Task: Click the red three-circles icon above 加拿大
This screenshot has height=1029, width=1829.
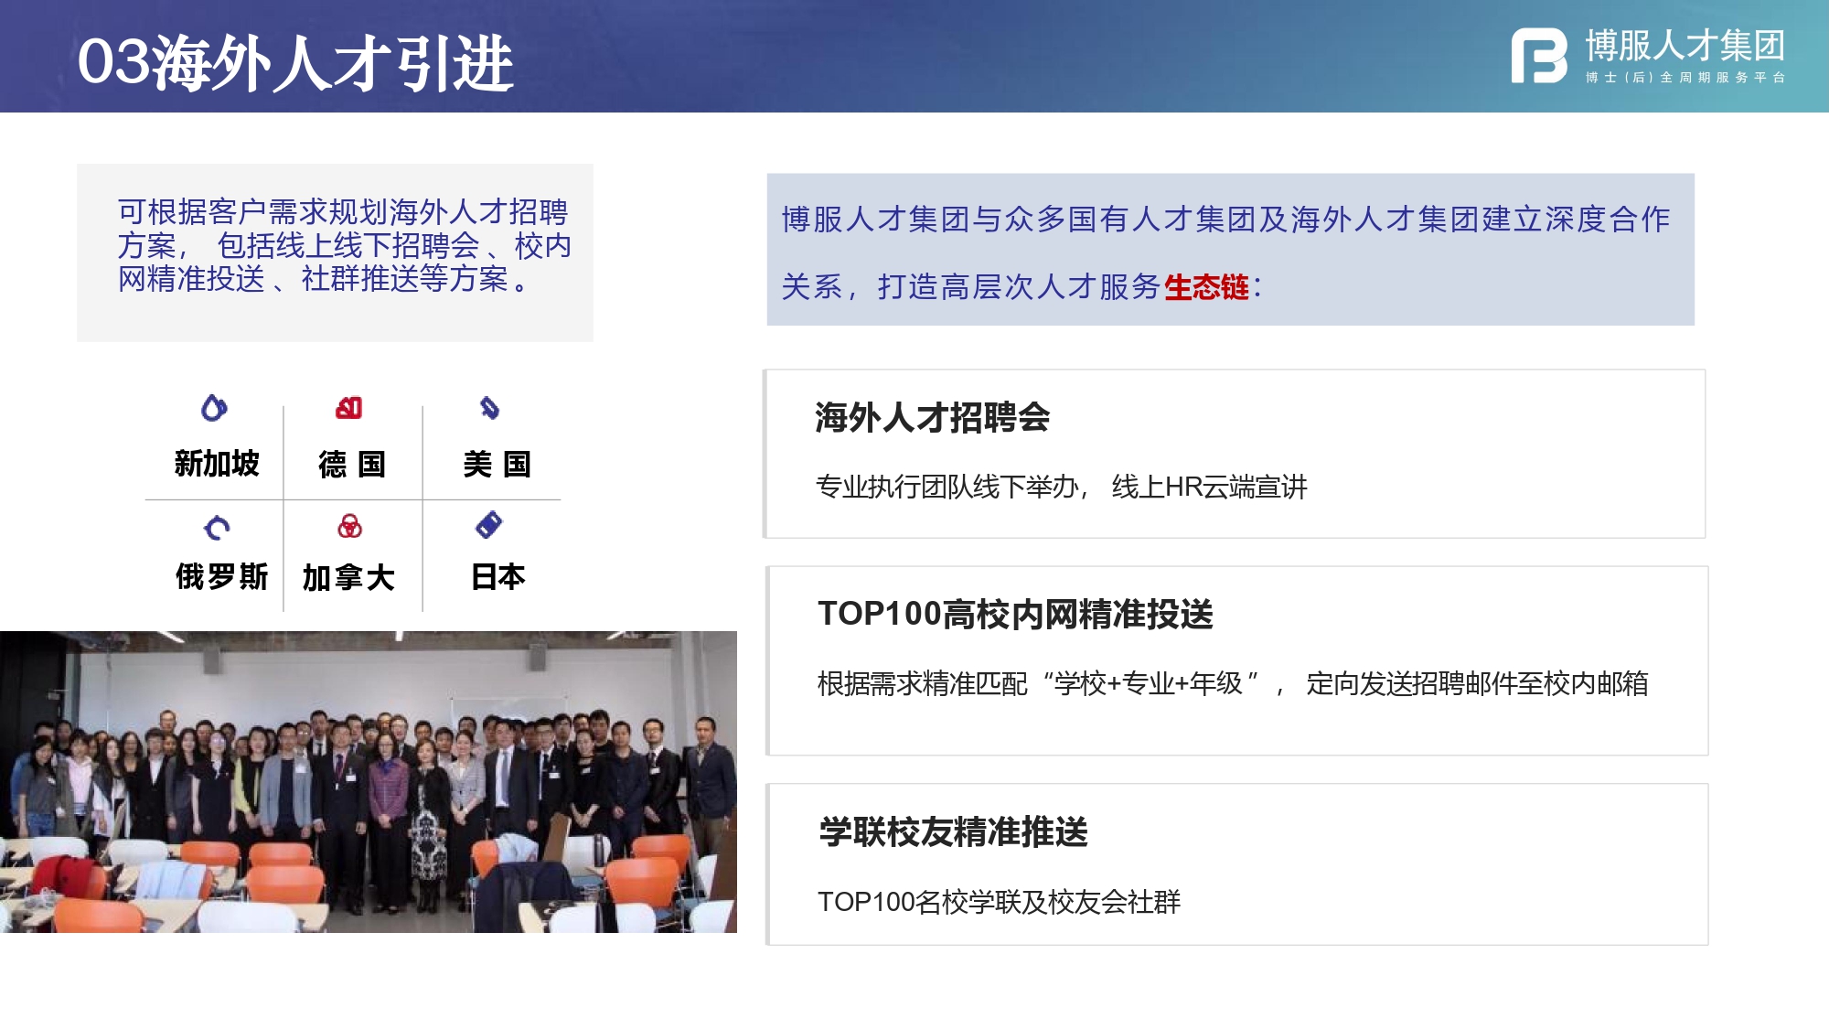Action: (349, 526)
